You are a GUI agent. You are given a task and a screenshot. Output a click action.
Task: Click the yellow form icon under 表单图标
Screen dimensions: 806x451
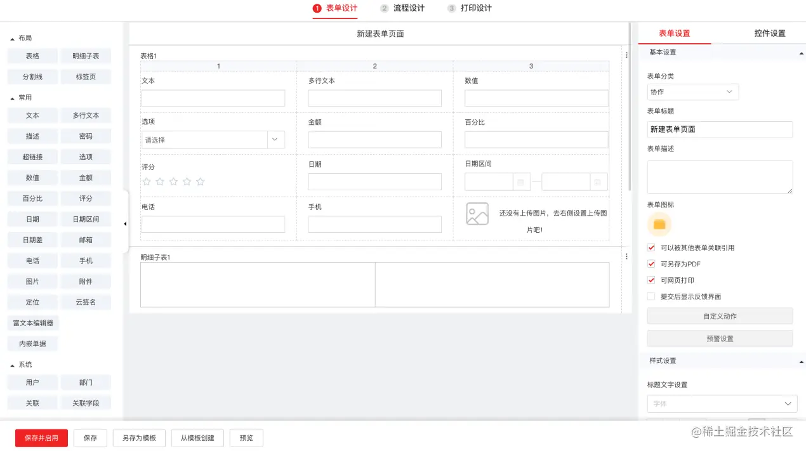click(659, 225)
